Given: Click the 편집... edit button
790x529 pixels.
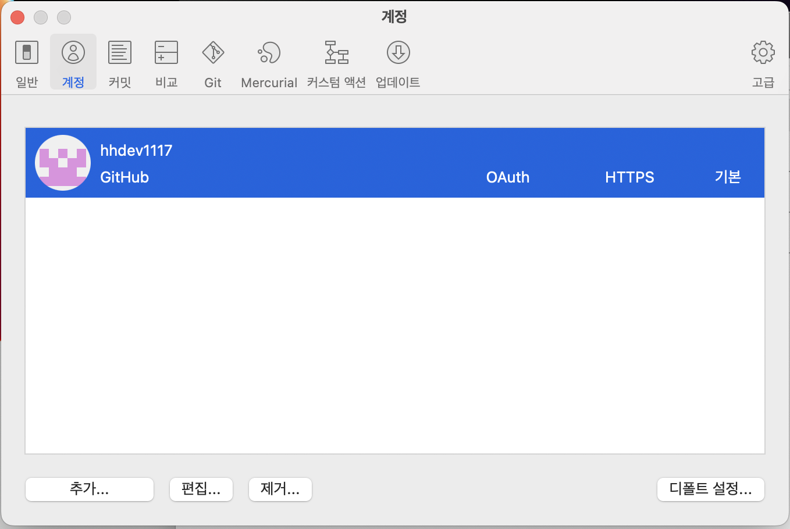Looking at the screenshot, I should point(201,489).
